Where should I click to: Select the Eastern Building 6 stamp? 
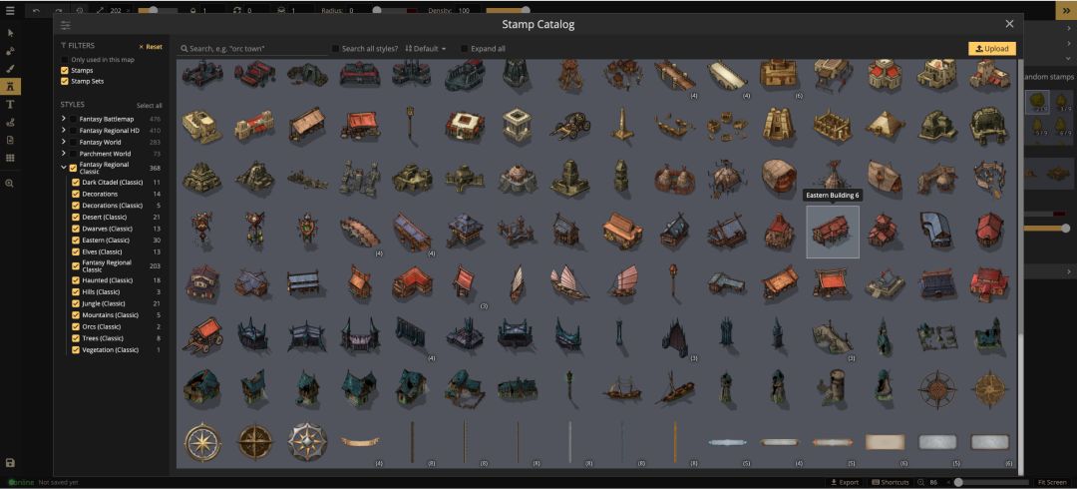(x=833, y=232)
